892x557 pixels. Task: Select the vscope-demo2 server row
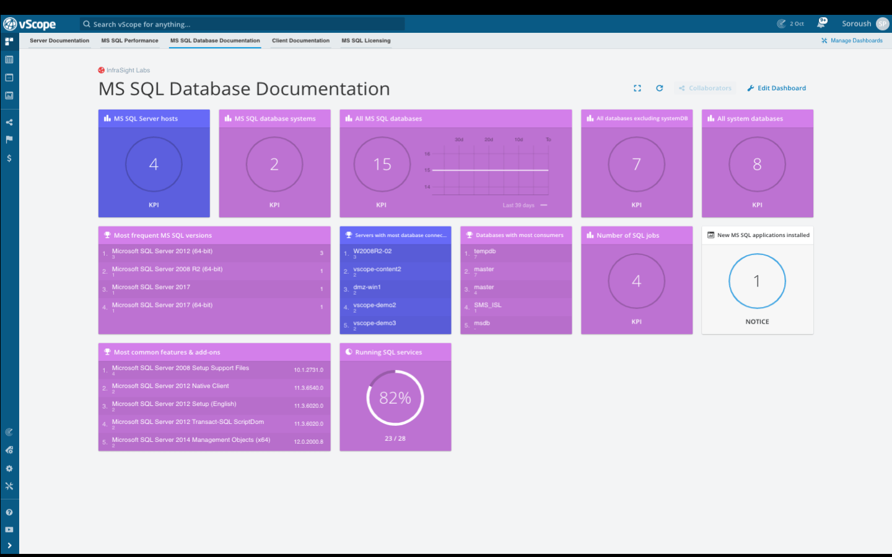tap(395, 307)
